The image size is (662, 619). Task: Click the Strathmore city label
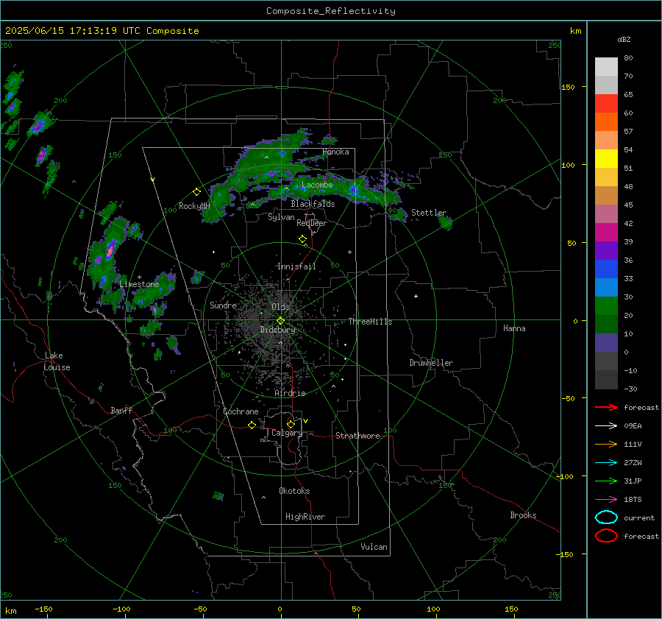click(x=357, y=436)
